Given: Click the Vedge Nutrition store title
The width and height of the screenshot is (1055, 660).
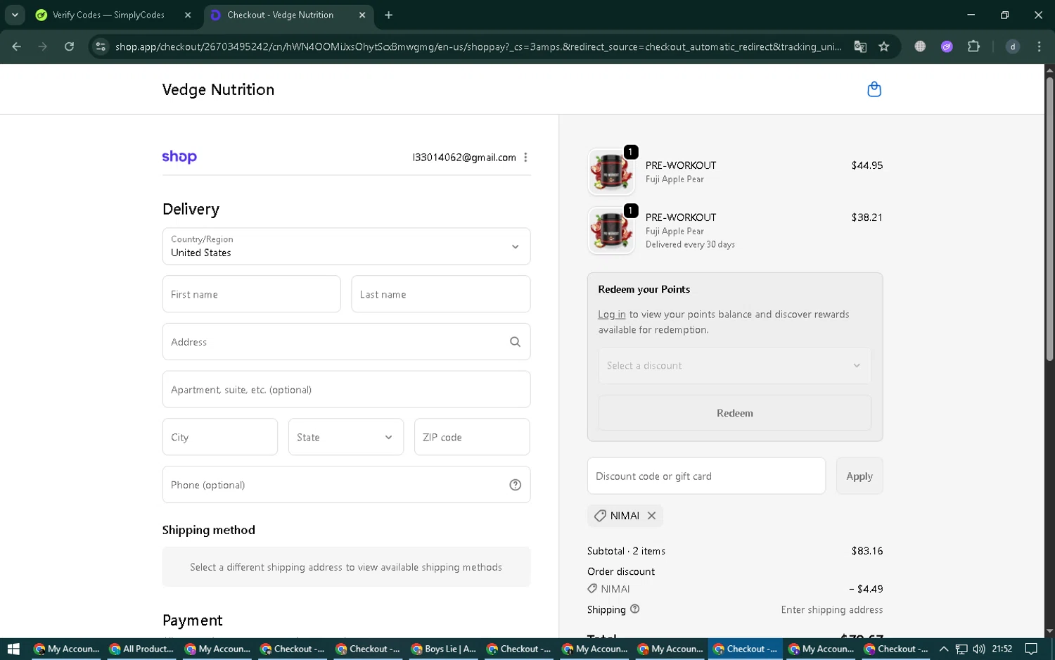Looking at the screenshot, I should 218,89.
